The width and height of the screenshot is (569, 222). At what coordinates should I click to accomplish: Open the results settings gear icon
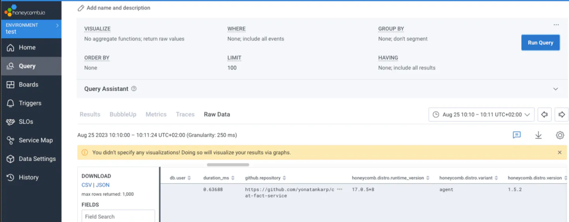pyautogui.click(x=560, y=135)
